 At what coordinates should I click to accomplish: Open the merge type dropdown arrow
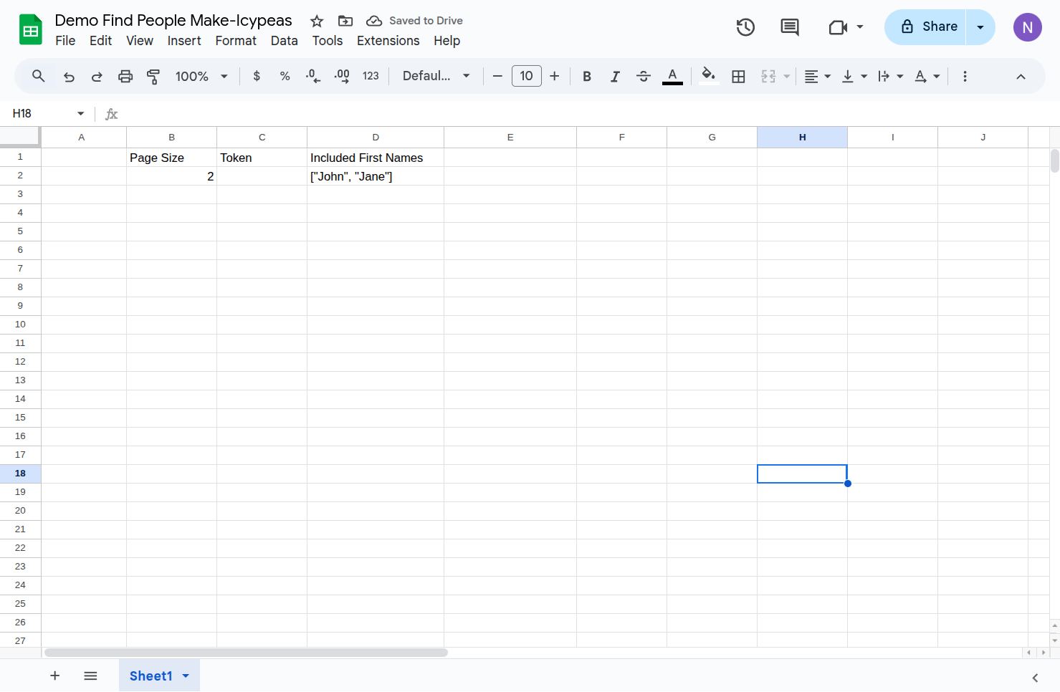click(786, 76)
